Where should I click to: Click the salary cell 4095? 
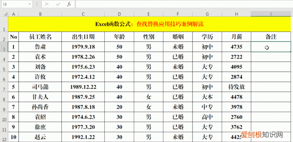click(237, 67)
